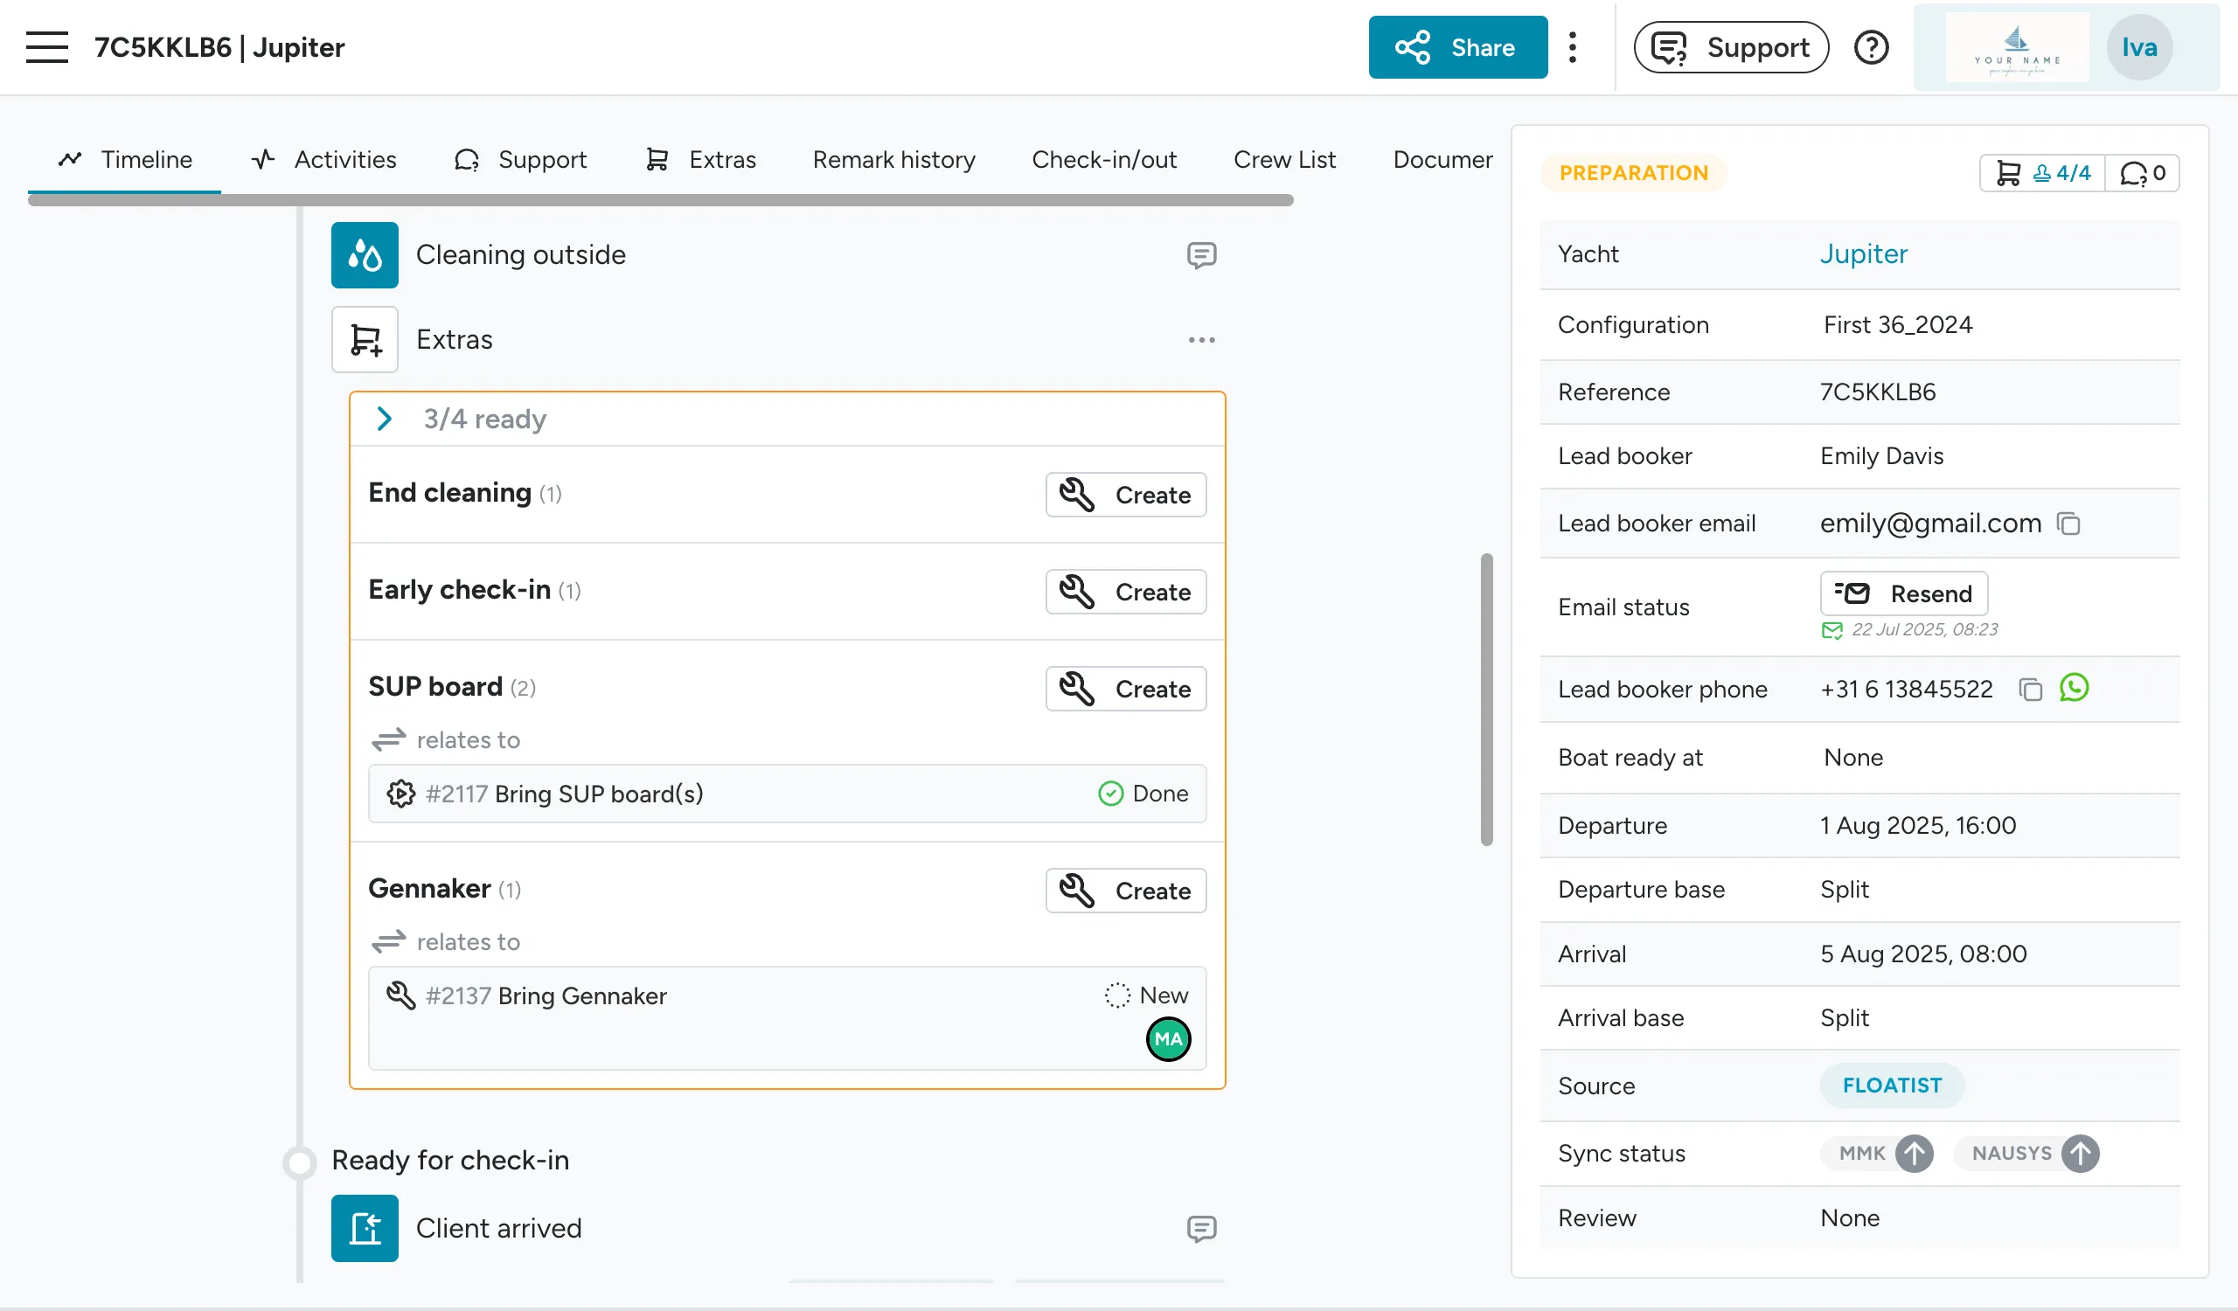The width and height of the screenshot is (2238, 1311).
Task: Open WhatsApp chat for lead booker
Action: 2074,688
